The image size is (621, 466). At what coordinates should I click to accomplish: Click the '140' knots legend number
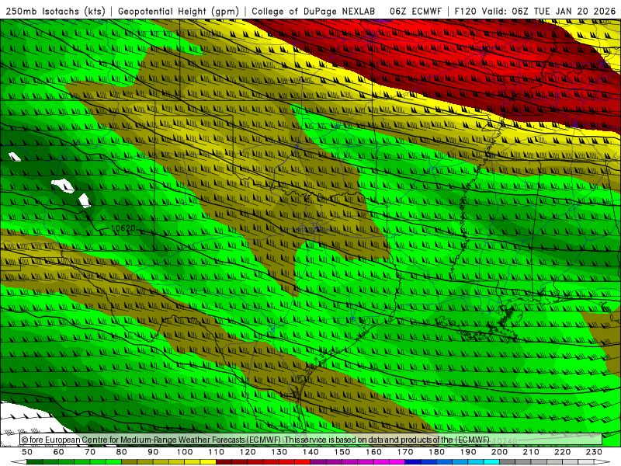tap(310, 452)
